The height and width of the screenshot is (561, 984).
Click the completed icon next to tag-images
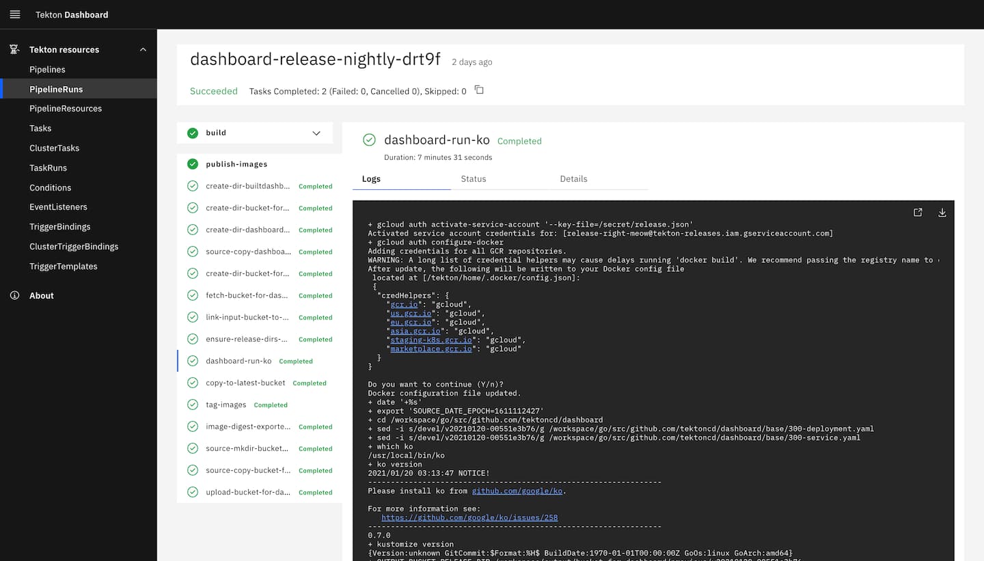(x=192, y=405)
